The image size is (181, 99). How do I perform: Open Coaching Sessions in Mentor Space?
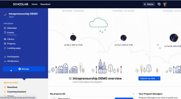pos(17,92)
